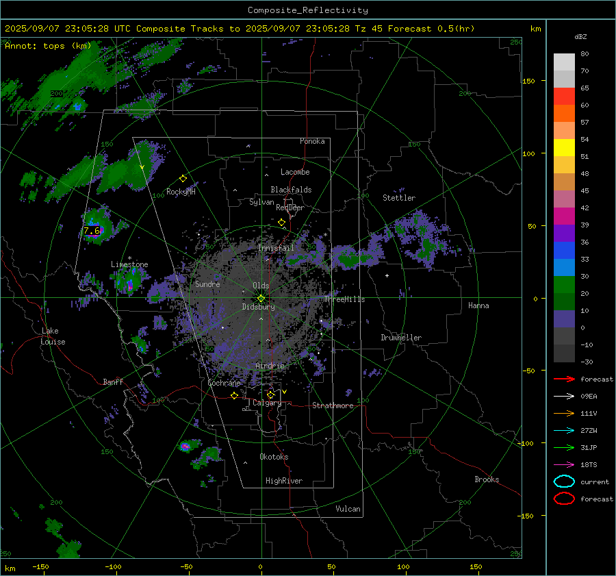Click the orange 111V track arrow
The height and width of the screenshot is (576, 616).
point(564,413)
